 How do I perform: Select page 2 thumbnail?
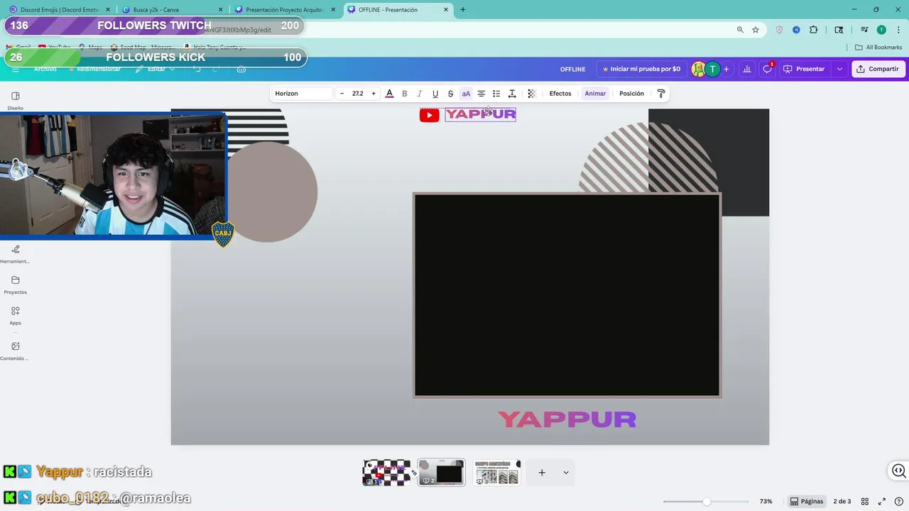pos(441,473)
